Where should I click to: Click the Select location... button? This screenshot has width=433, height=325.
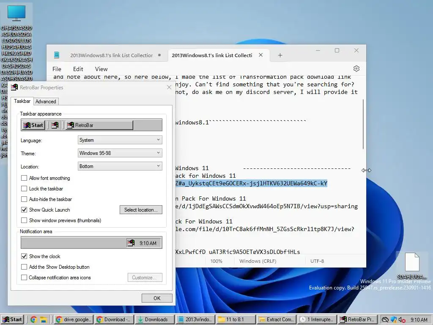(141, 210)
